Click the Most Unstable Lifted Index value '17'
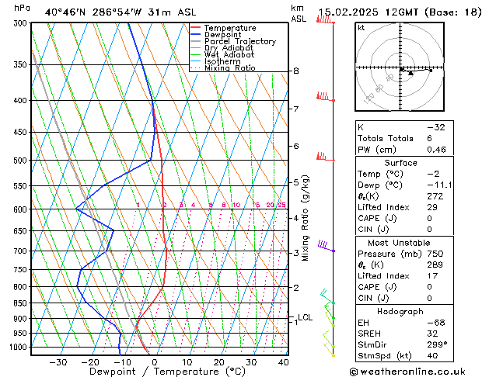This screenshot has width=489, height=377. click(432, 276)
